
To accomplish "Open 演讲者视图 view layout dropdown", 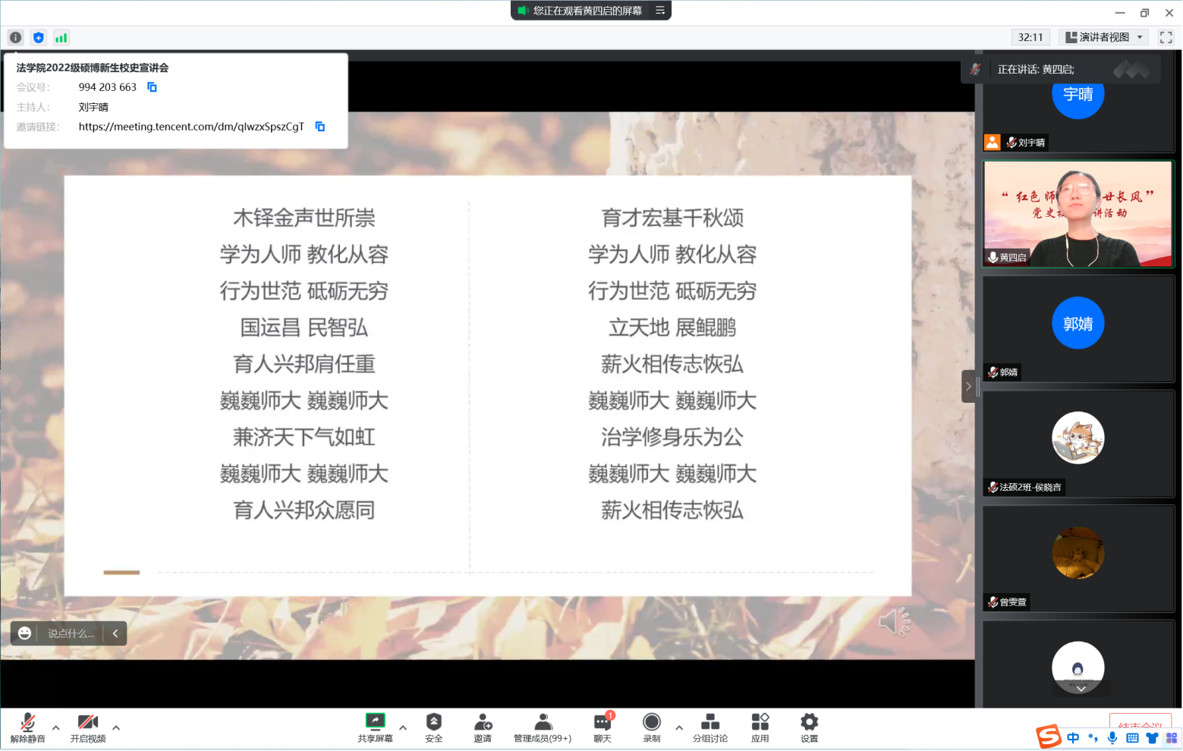I will click(1104, 37).
